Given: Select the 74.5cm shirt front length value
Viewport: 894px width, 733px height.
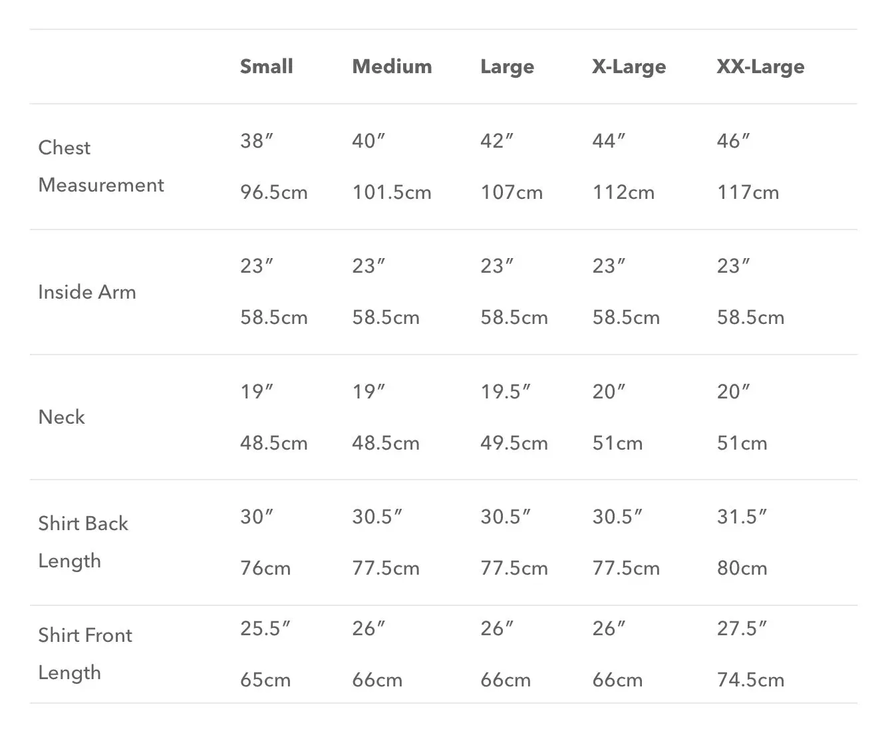Looking at the screenshot, I should [x=750, y=680].
